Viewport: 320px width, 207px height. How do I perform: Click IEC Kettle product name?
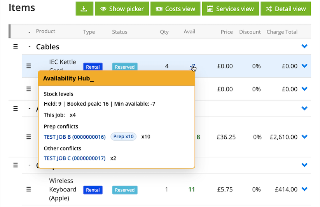point(63,63)
